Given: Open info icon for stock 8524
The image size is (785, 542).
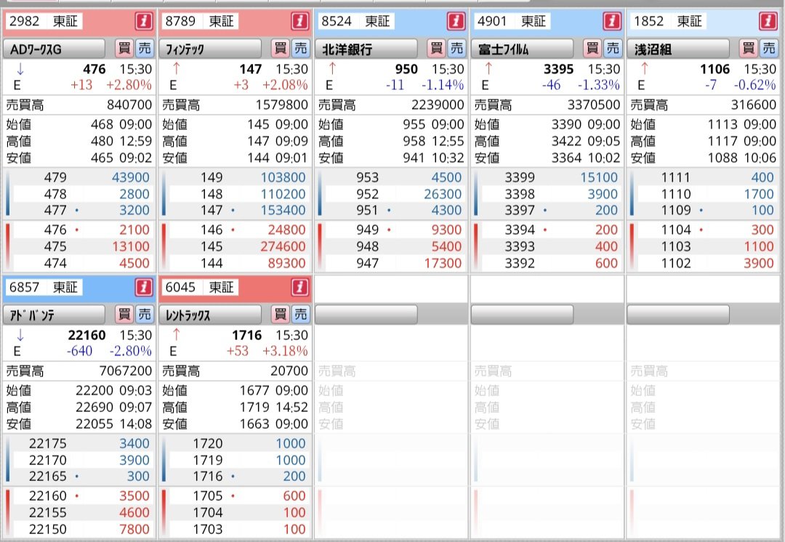Looking at the screenshot, I should point(456,22).
